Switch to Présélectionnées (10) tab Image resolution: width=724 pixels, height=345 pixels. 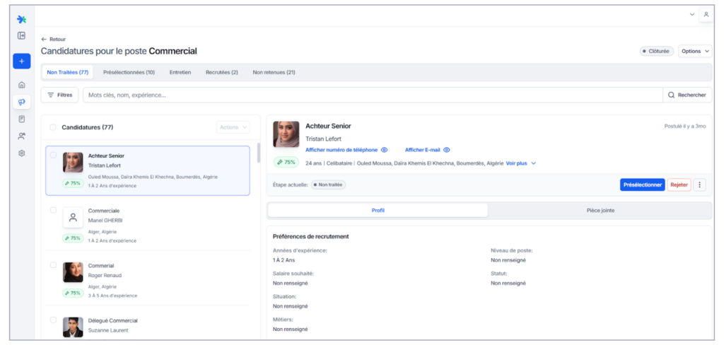(129, 72)
